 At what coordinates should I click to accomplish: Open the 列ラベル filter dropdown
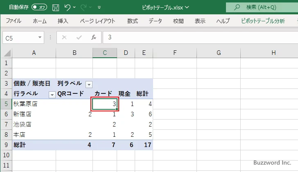[89, 84]
